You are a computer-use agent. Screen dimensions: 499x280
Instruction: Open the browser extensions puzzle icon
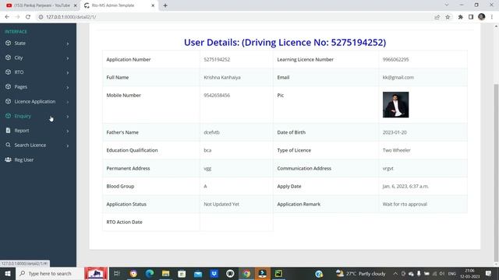point(460,17)
